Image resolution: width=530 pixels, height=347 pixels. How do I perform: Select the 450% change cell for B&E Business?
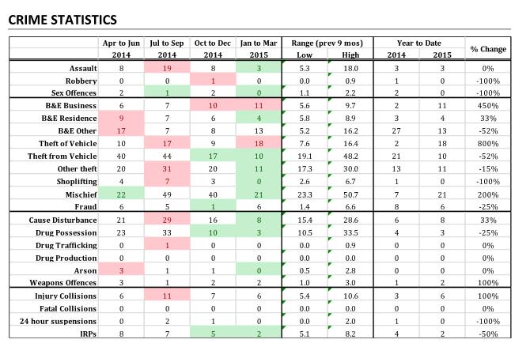click(488, 105)
